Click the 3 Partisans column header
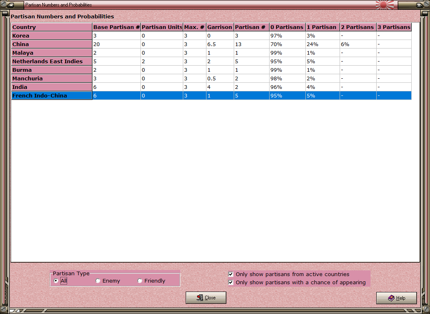The image size is (430, 314). tap(394, 27)
